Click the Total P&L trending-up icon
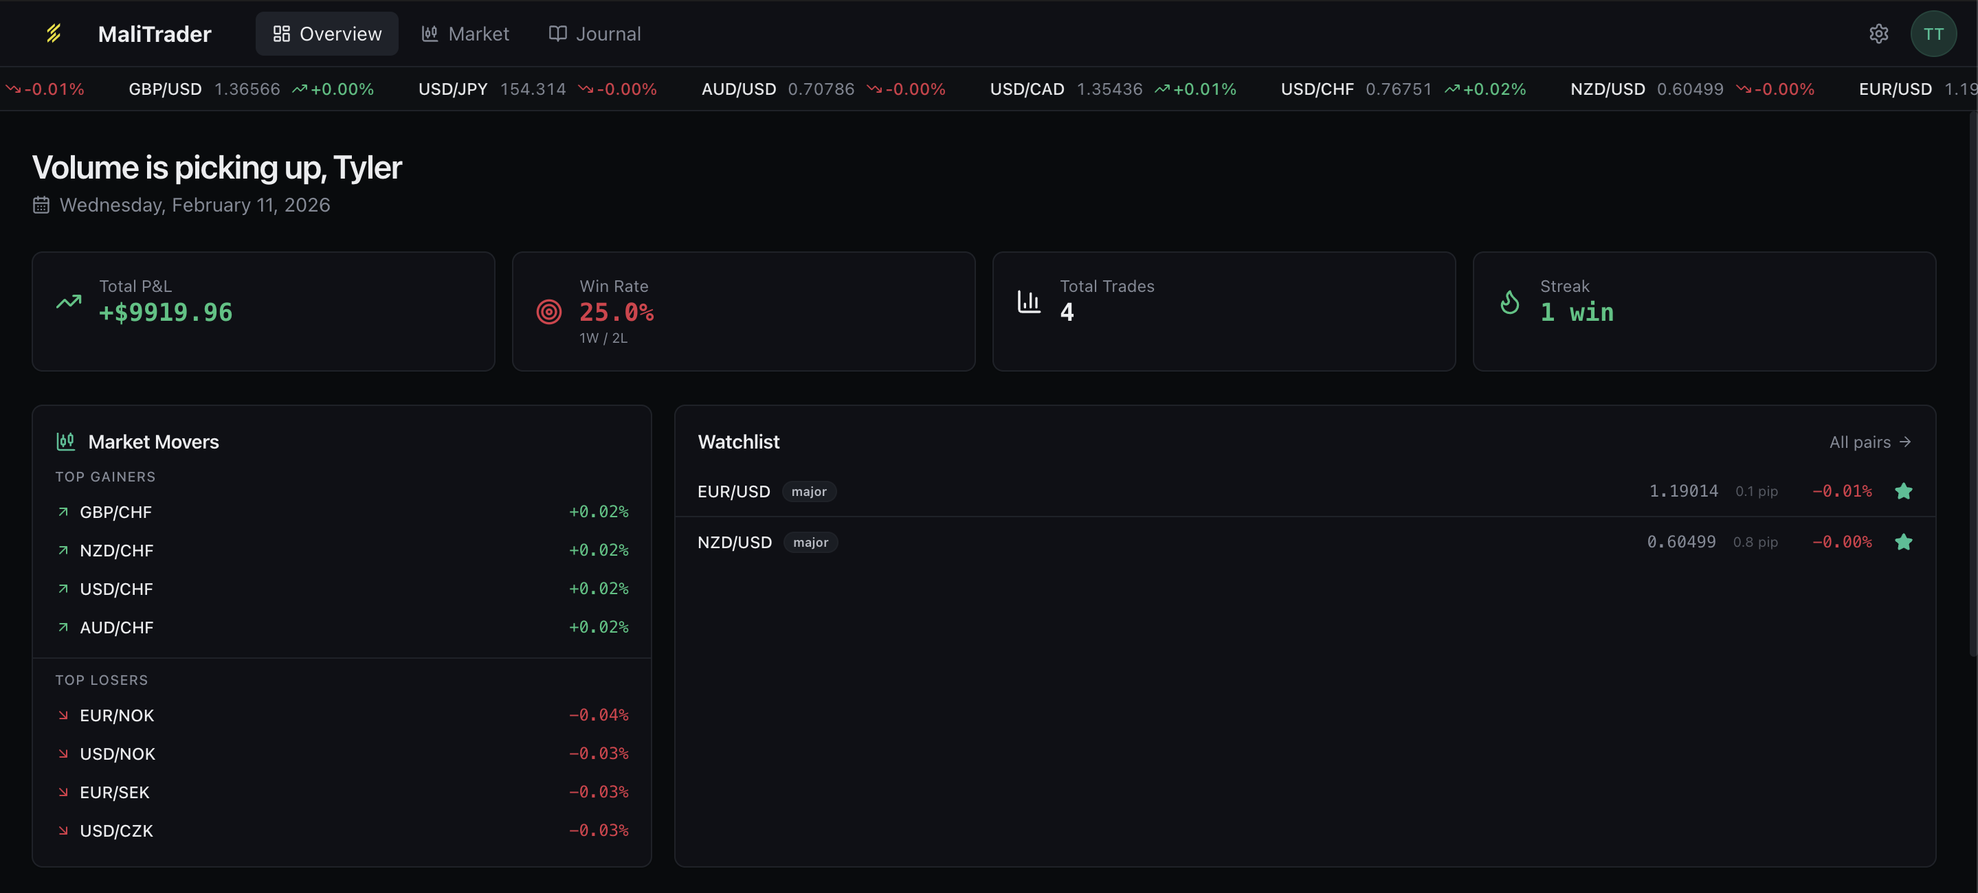 (x=68, y=302)
